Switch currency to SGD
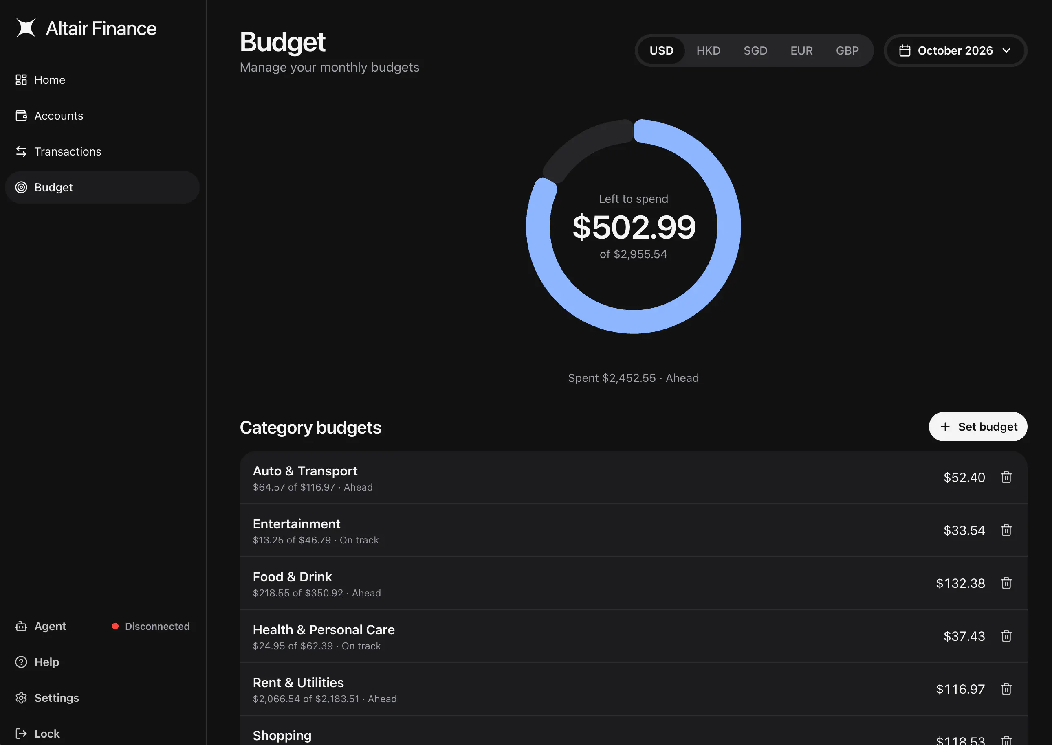 pos(755,50)
